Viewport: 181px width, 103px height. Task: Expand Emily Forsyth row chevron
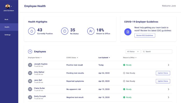(168, 97)
